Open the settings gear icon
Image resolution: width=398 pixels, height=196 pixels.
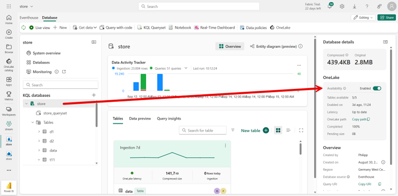coord(342,6)
